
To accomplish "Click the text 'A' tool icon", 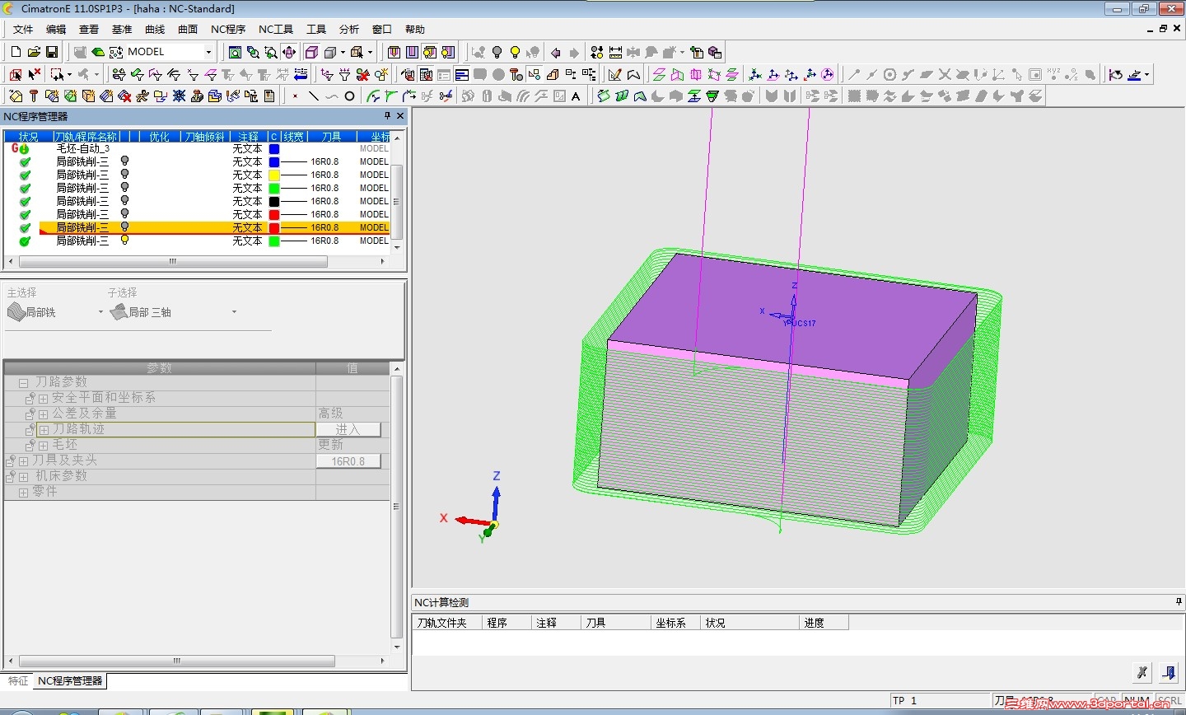I will [x=576, y=96].
